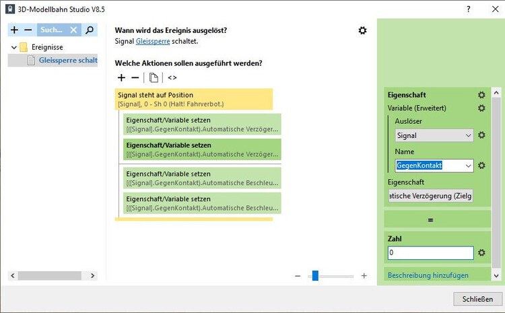Click the 3D-Modellbahn Studio app icon

point(10,9)
